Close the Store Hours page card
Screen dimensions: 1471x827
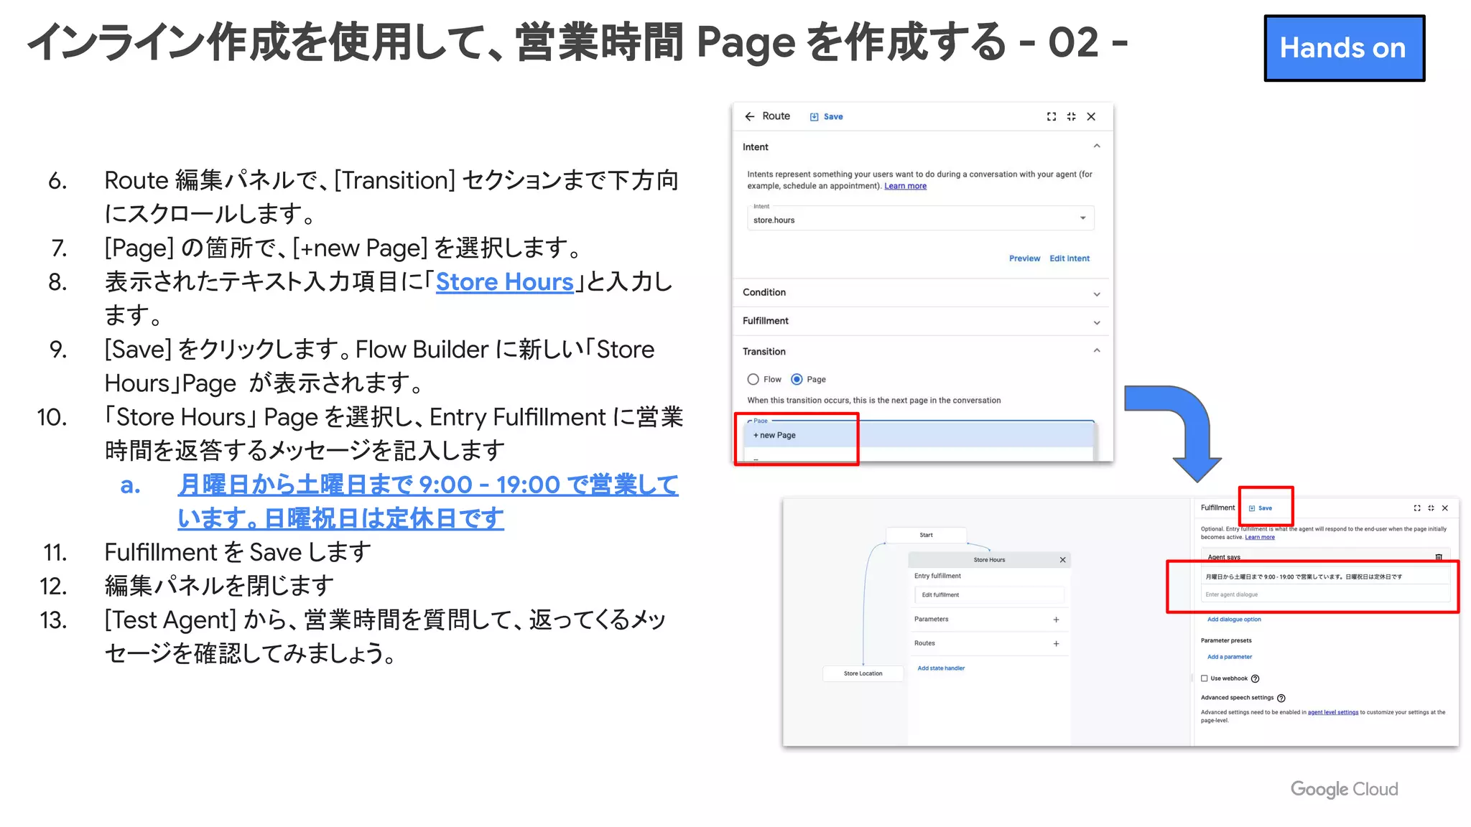pyautogui.click(x=1063, y=560)
